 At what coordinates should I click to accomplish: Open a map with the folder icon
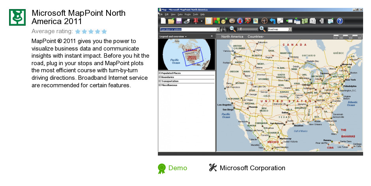tap(171, 21)
